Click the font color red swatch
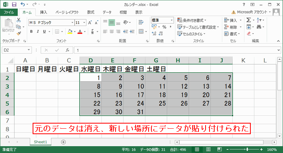 pyautogui.click(x=80, y=32)
